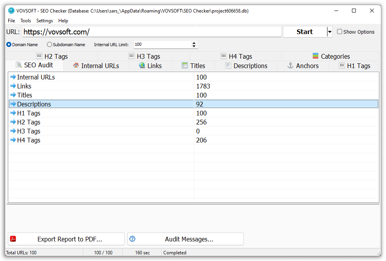This screenshot has height=261, width=386.
Task: Click the Internal URL Limit value field
Action: [163, 45]
